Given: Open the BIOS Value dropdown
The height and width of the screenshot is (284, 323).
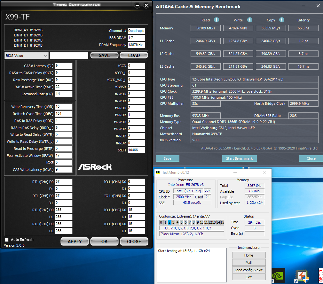Looking at the screenshot, I should click(x=26, y=56).
